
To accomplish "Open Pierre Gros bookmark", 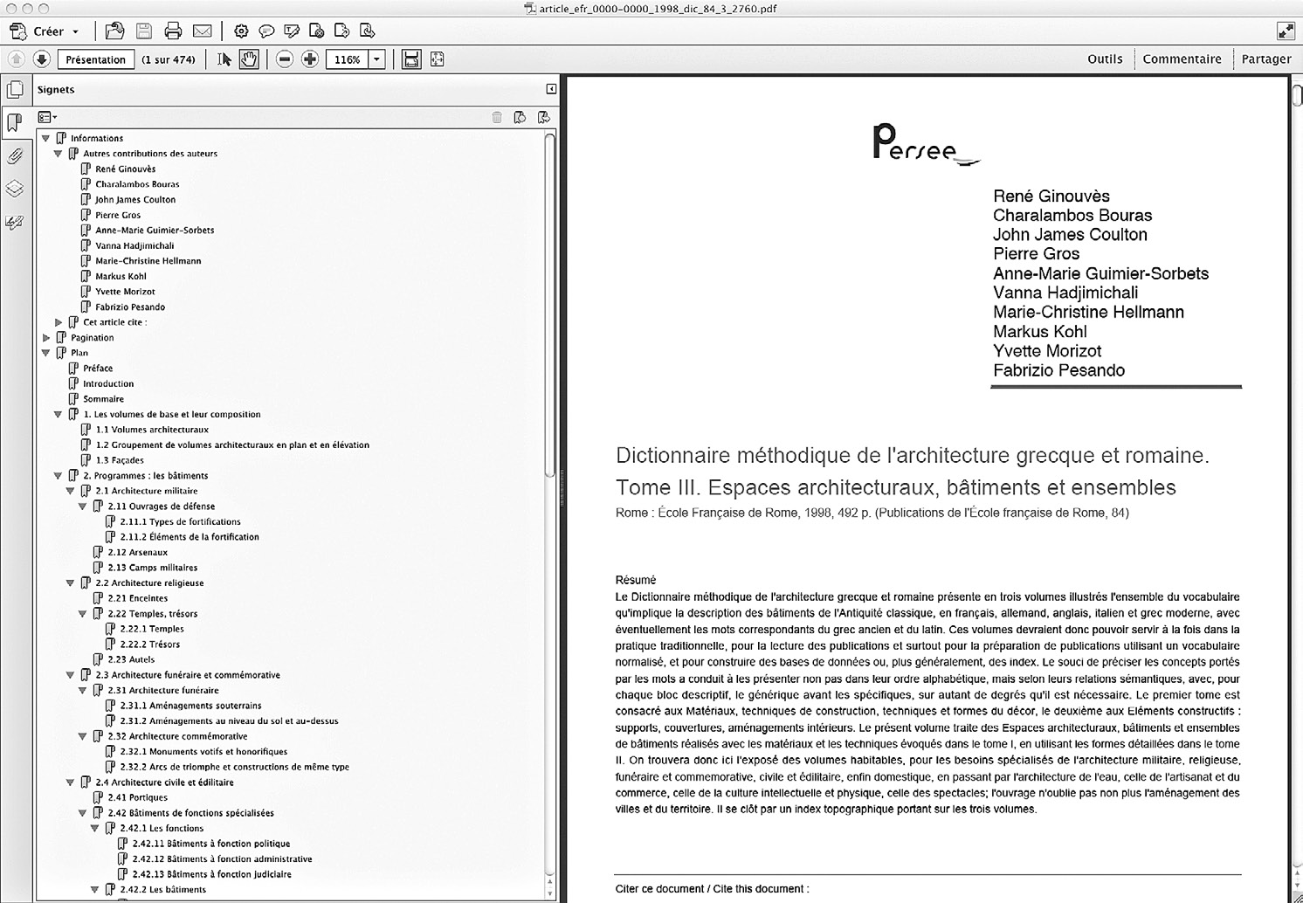I will click(118, 215).
